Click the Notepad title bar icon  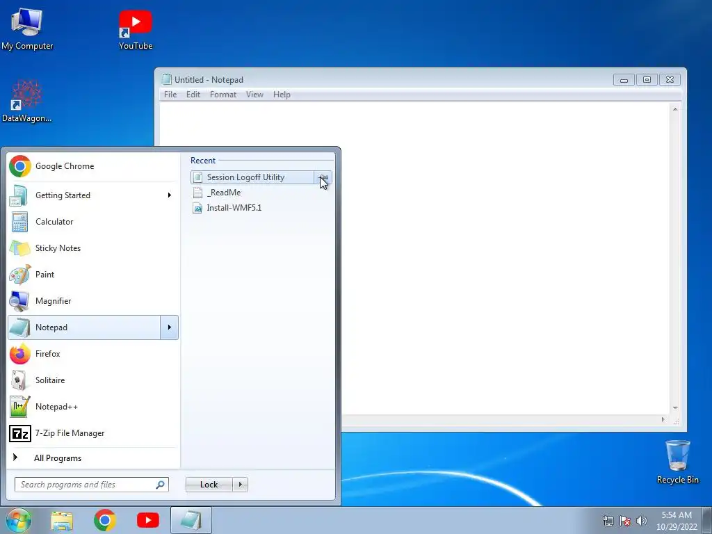(167, 79)
